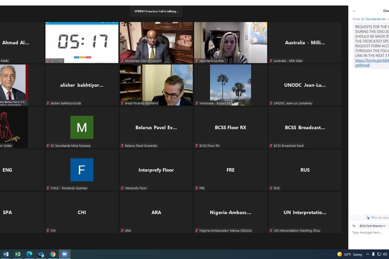
Task: Open Microsoft Word from the taskbar
Action: 6,254
